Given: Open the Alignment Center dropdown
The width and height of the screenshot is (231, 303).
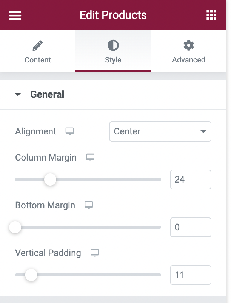Looking at the screenshot, I should [160, 131].
